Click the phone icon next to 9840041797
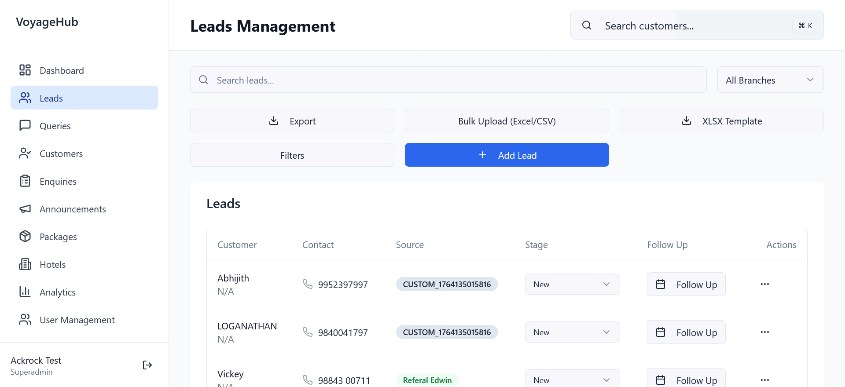 pyautogui.click(x=308, y=332)
